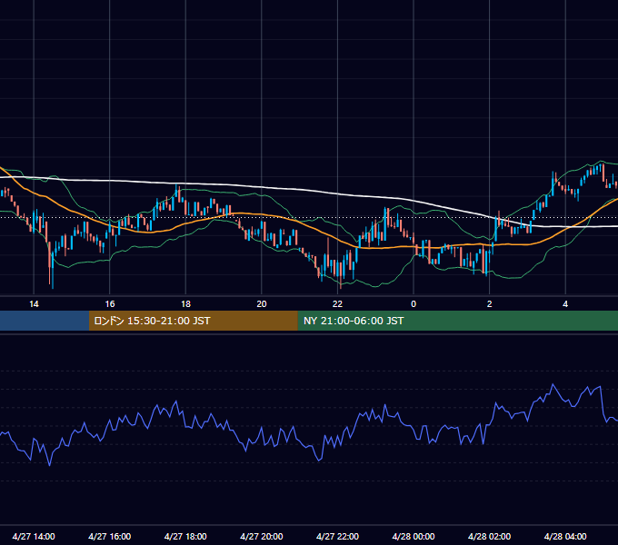Click the 4/27 18:00 label on lower axis
Viewport: 618px width, 545px height.
coord(185,536)
